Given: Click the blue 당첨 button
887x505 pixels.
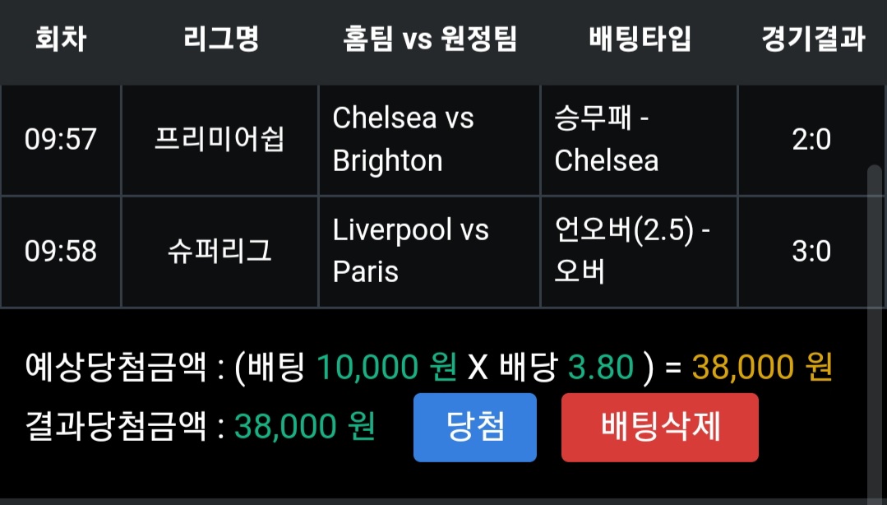Looking at the screenshot, I should pyautogui.click(x=474, y=427).
